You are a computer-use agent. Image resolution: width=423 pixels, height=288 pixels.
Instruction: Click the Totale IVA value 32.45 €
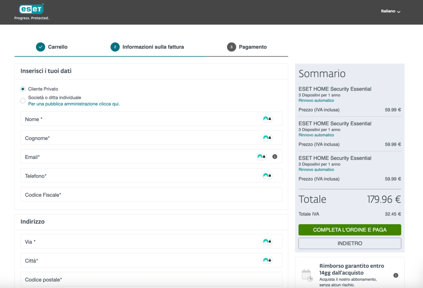393,214
